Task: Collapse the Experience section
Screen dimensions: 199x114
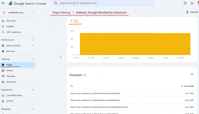Action: (x=33, y=90)
